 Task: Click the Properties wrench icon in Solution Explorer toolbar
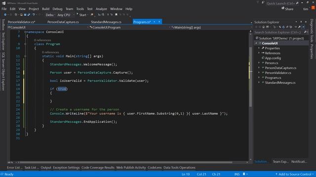(x=299, y=27)
